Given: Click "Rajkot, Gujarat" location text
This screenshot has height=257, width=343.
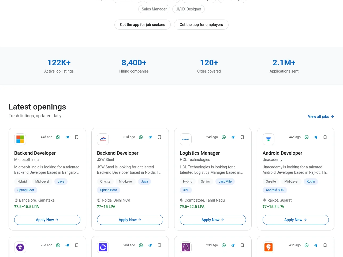Looking at the screenshot, I should [279, 200].
